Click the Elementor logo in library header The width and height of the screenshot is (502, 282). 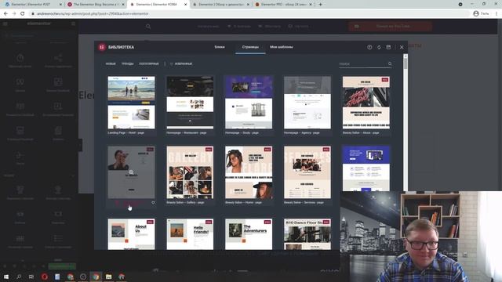coord(102,47)
